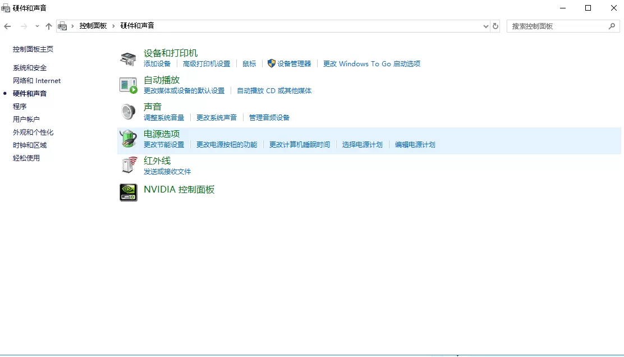Open the 自动播放 heading

pos(162,80)
